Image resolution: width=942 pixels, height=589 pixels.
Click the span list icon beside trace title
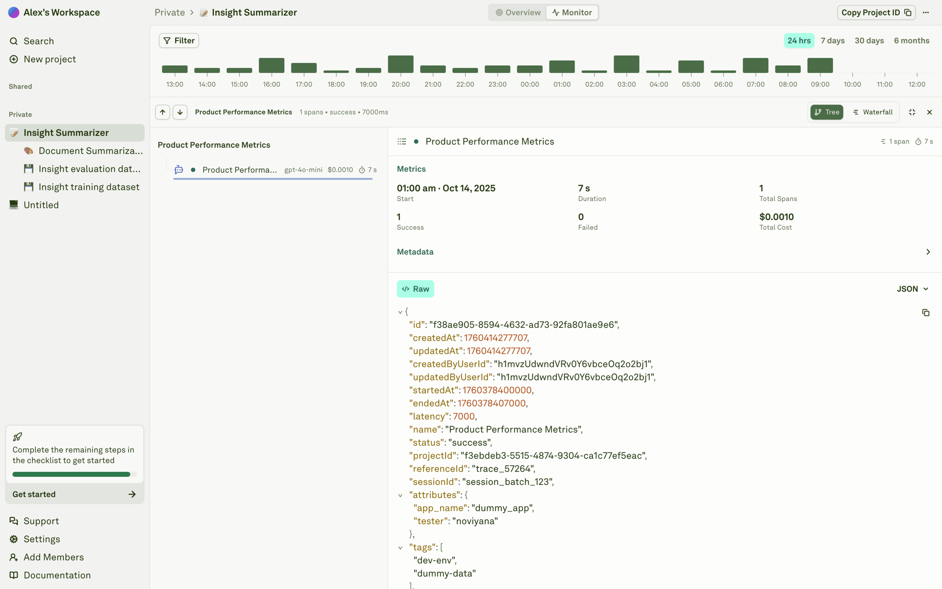[402, 142]
